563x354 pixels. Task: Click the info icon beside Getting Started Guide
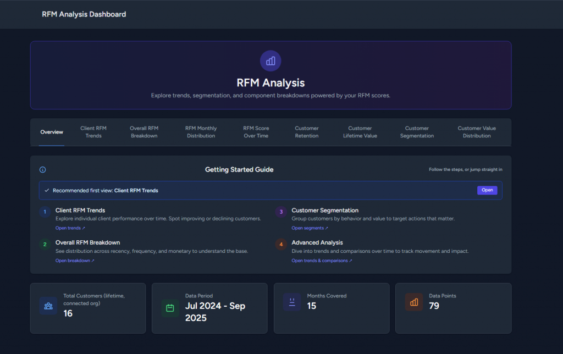[x=43, y=170]
